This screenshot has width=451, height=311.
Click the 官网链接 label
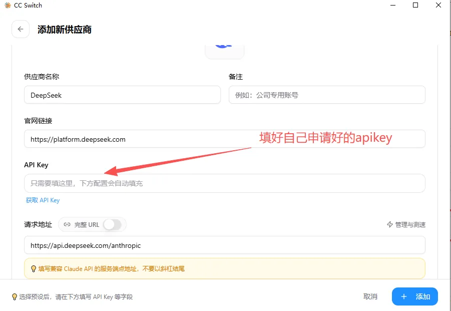[38, 121]
